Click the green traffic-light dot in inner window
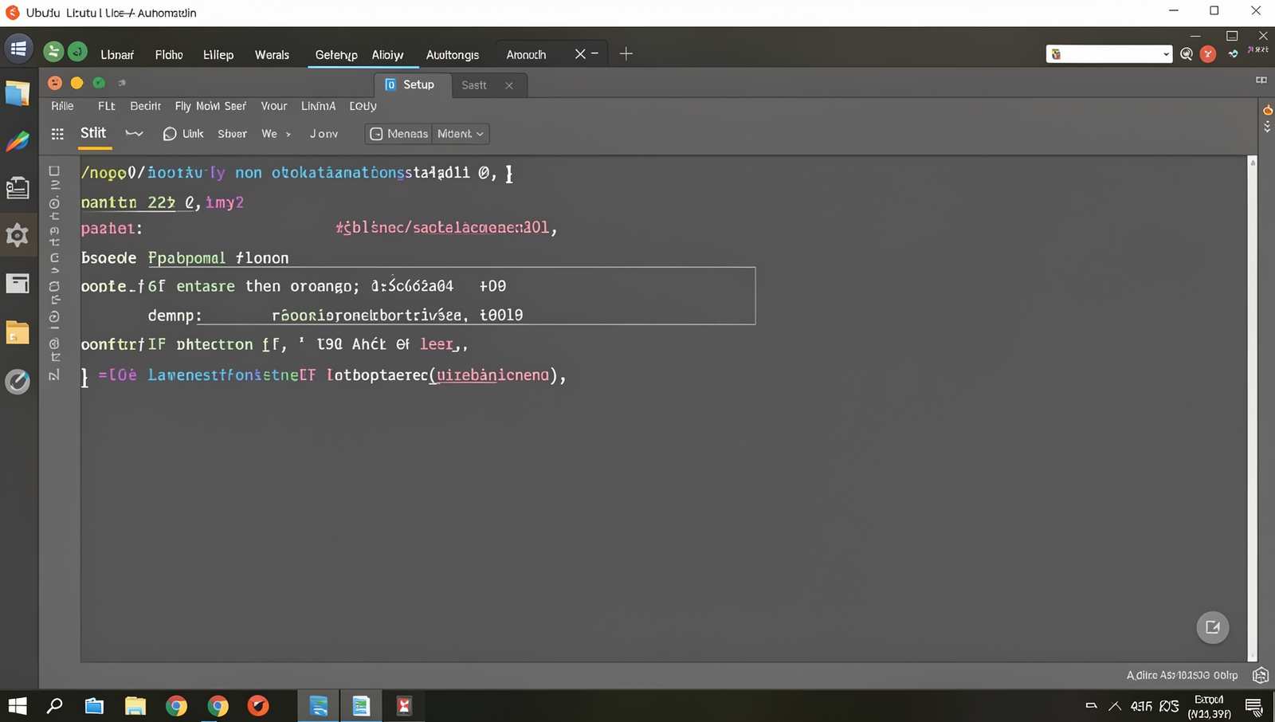 [x=99, y=83]
